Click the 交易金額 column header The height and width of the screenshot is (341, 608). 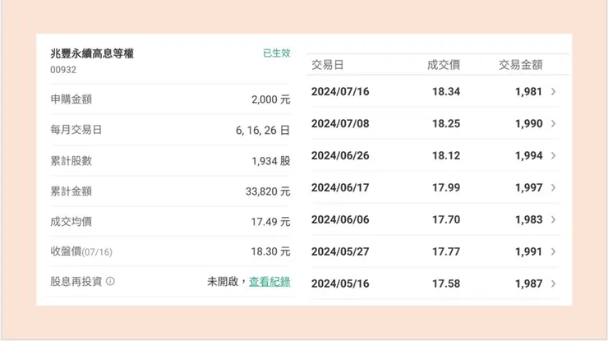(x=520, y=65)
